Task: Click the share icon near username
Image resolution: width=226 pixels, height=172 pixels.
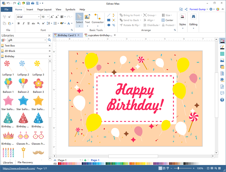Action: 186,9
